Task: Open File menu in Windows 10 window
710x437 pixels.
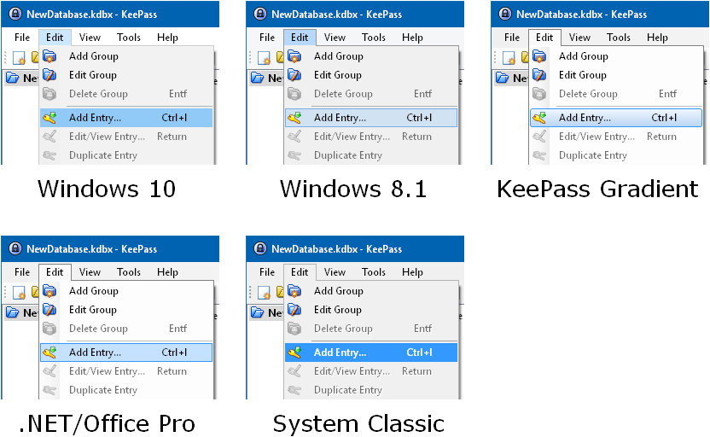Action: coord(22,38)
